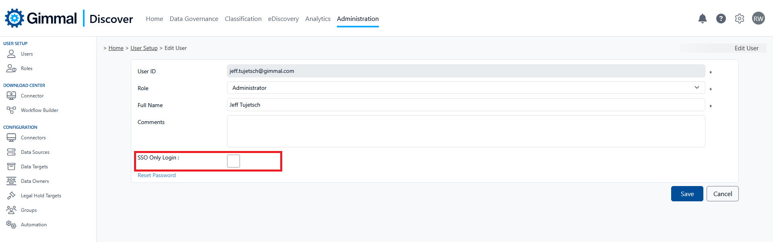Open the eDiscovery tab
The height and width of the screenshot is (242, 773).
point(283,19)
